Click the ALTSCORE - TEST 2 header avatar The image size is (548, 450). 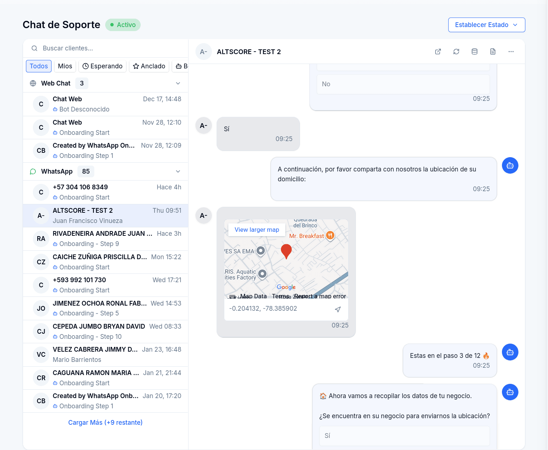click(203, 52)
